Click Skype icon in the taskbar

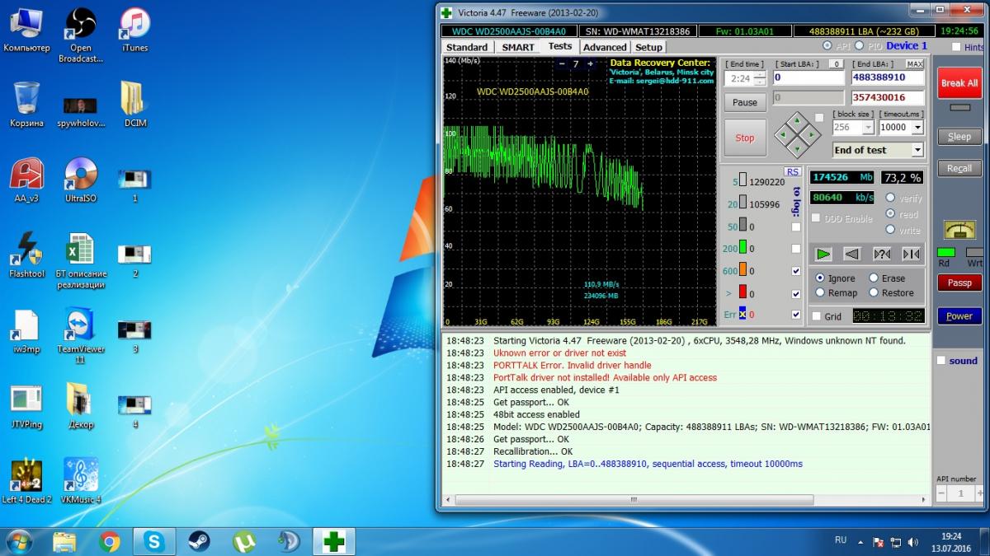(153, 541)
